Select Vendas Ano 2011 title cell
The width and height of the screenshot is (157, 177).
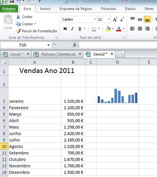click(47, 71)
